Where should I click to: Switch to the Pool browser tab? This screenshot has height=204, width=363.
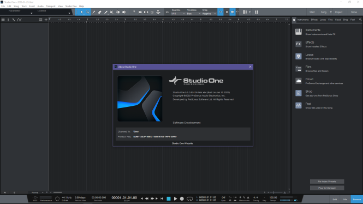pyautogui.click(x=353, y=20)
